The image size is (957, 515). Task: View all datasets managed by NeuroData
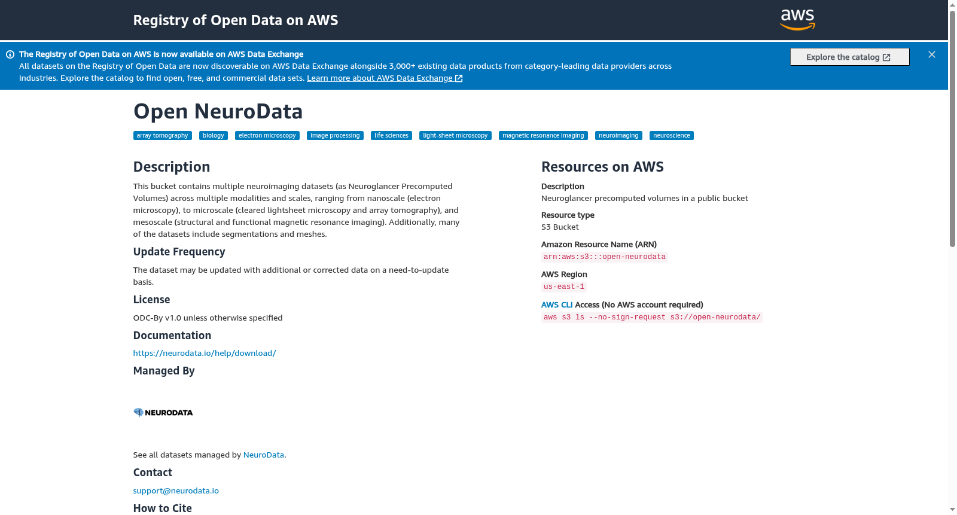(x=263, y=455)
